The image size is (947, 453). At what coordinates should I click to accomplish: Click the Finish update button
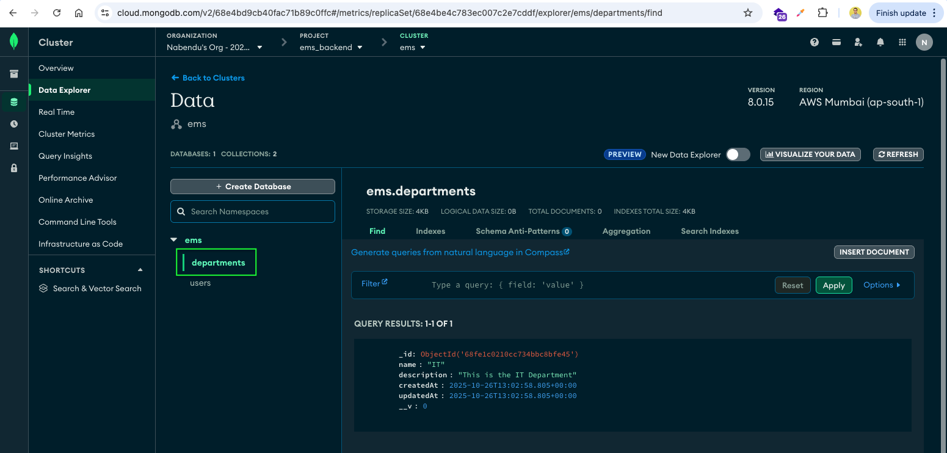click(x=907, y=13)
